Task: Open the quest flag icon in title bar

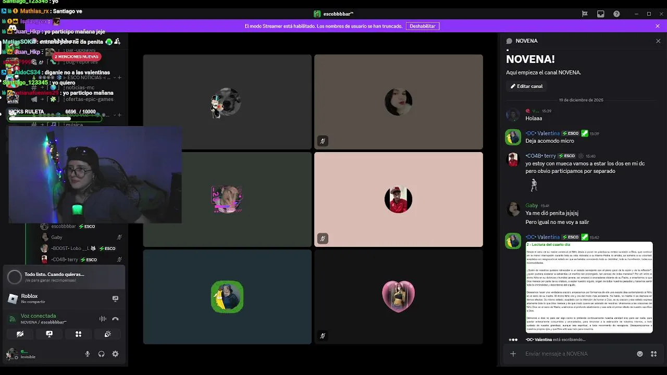Action: 585,14
